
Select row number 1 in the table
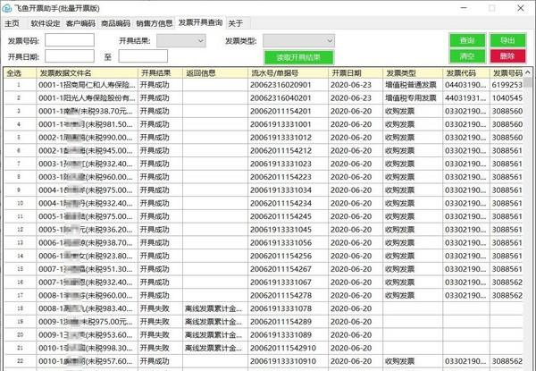click(20, 85)
